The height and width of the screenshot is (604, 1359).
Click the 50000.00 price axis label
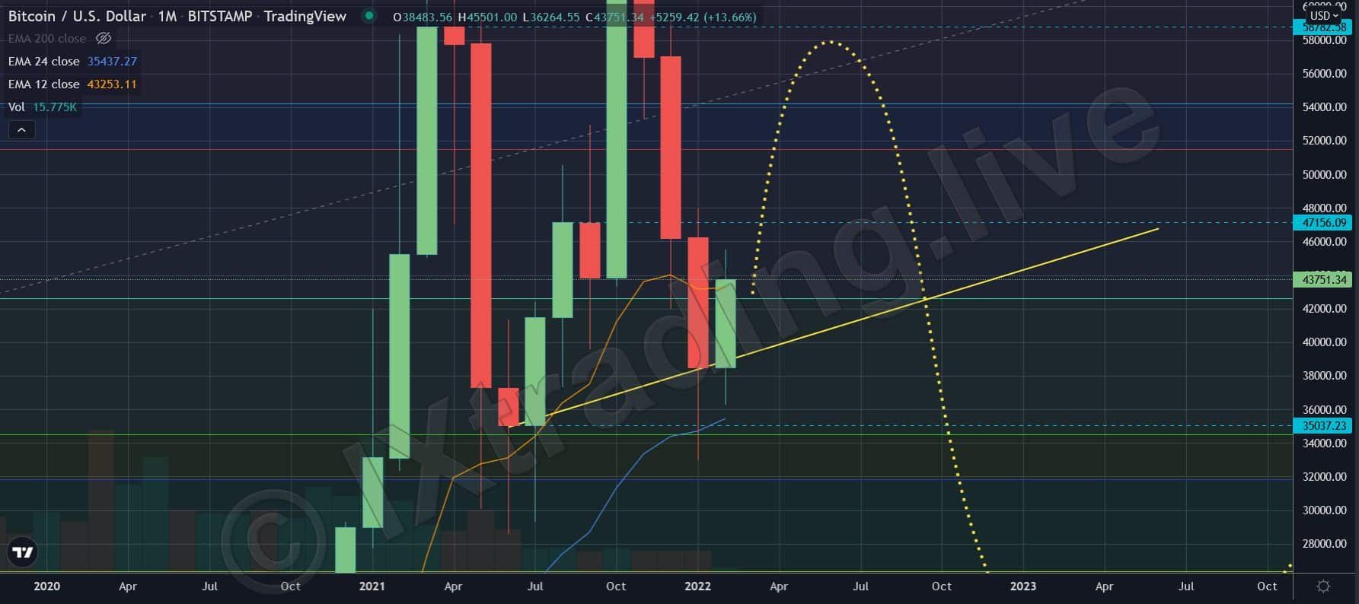1325,174
